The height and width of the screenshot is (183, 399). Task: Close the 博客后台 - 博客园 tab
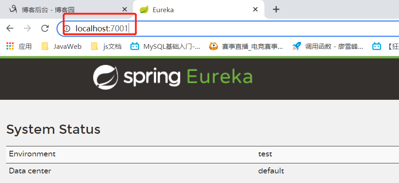124,10
